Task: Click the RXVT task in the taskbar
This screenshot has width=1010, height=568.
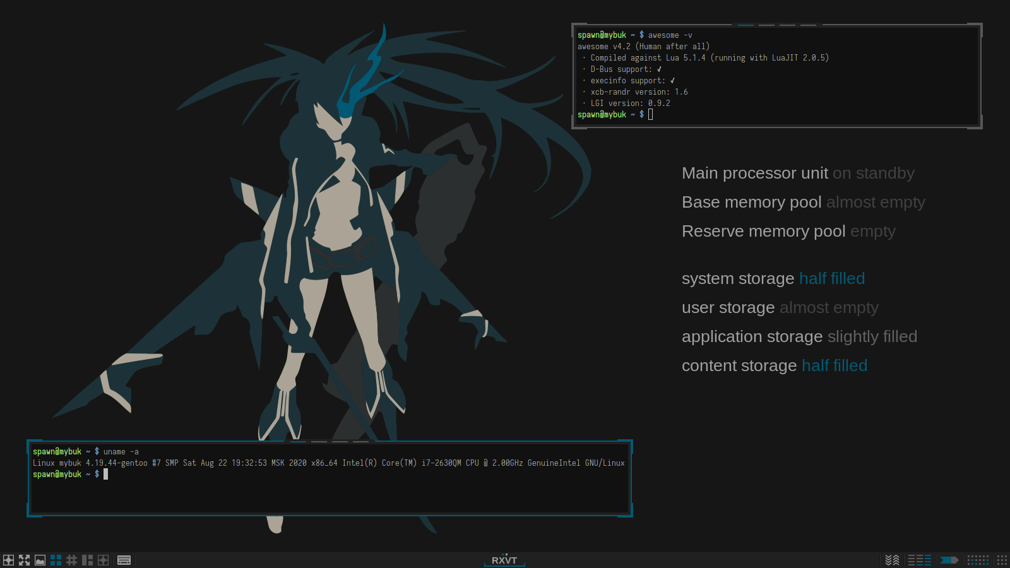Action: tap(504, 560)
